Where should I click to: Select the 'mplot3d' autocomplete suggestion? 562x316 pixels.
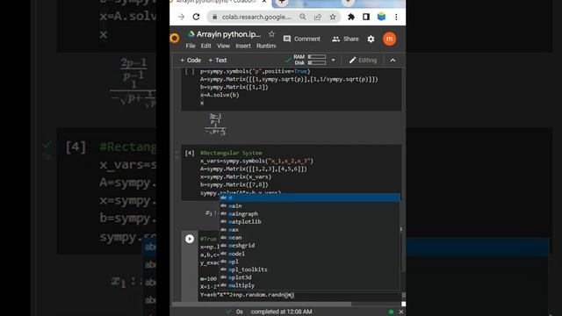pyautogui.click(x=310, y=277)
